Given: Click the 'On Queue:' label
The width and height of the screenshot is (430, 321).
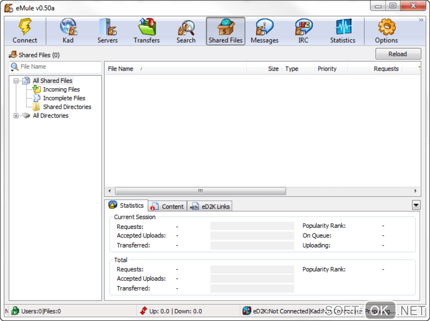Looking at the screenshot, I should 317,236.
